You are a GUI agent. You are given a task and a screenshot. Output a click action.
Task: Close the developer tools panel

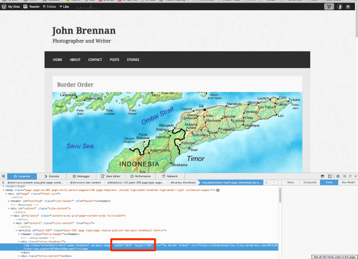pyautogui.click(x=356, y=176)
